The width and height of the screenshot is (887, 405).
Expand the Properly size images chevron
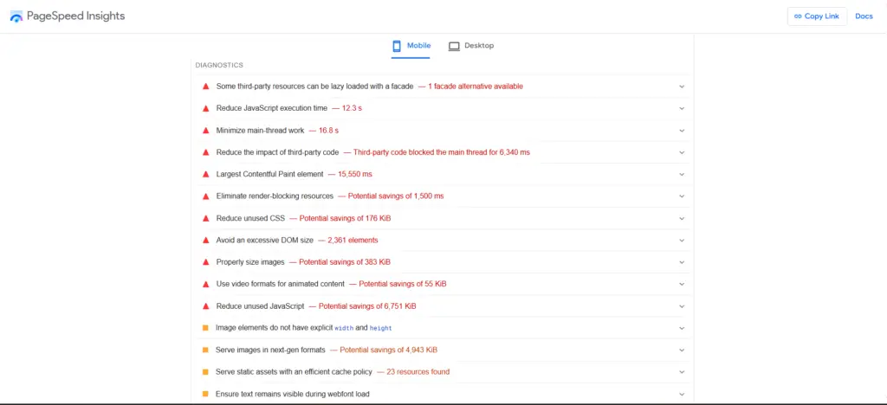(x=682, y=262)
